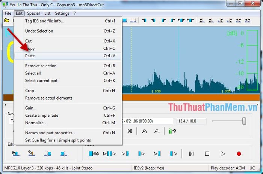263x174 pixels.
Task: Open the Normalize... entry
Action: point(68,123)
